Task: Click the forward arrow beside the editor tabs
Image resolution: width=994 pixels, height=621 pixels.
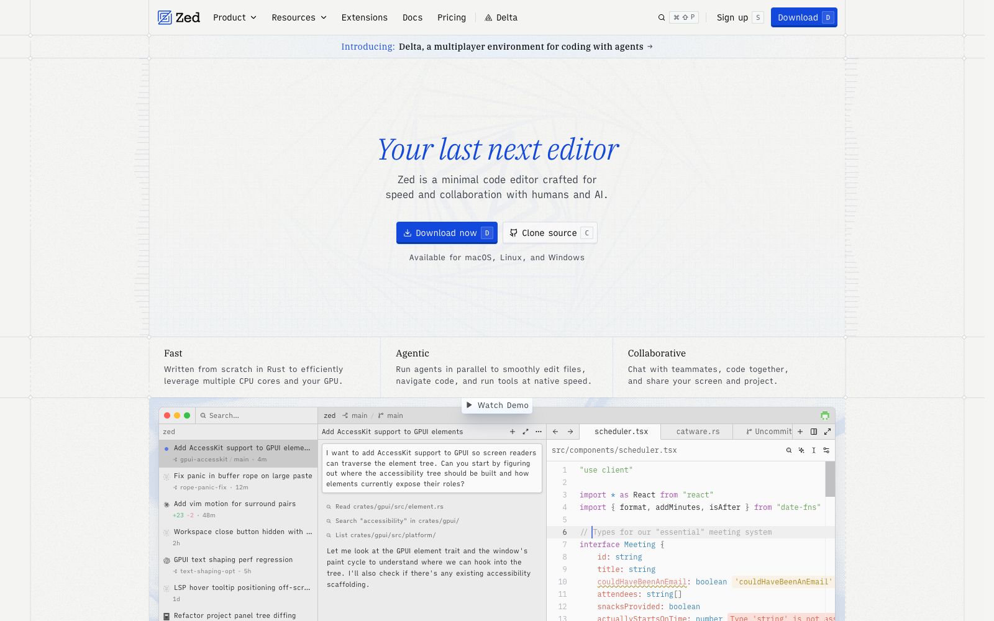Action: click(x=570, y=432)
